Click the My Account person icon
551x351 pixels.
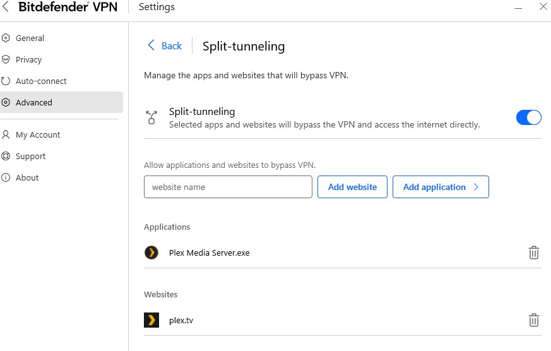(x=6, y=134)
